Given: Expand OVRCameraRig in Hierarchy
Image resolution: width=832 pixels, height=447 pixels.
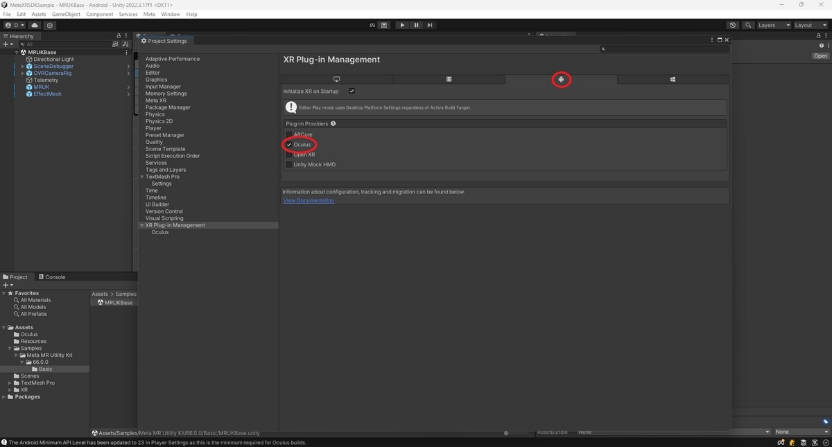Looking at the screenshot, I should point(23,73).
